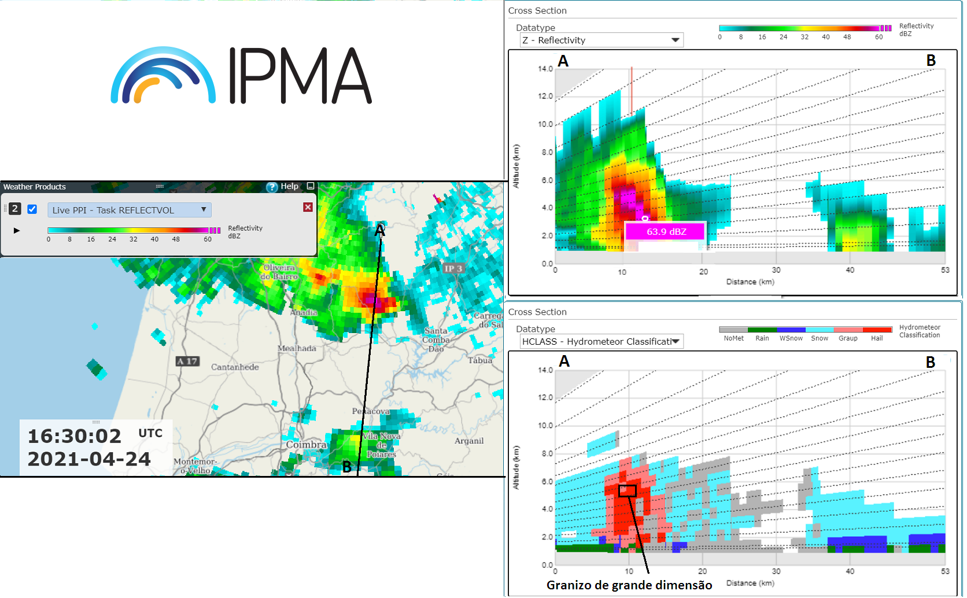The width and height of the screenshot is (967, 598).
Task: Click the Graup pink legend swatch
Action: (848, 330)
